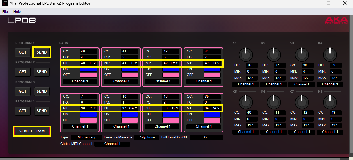Select the pink OFF color of pad with NT 39

click(x=212, y=120)
